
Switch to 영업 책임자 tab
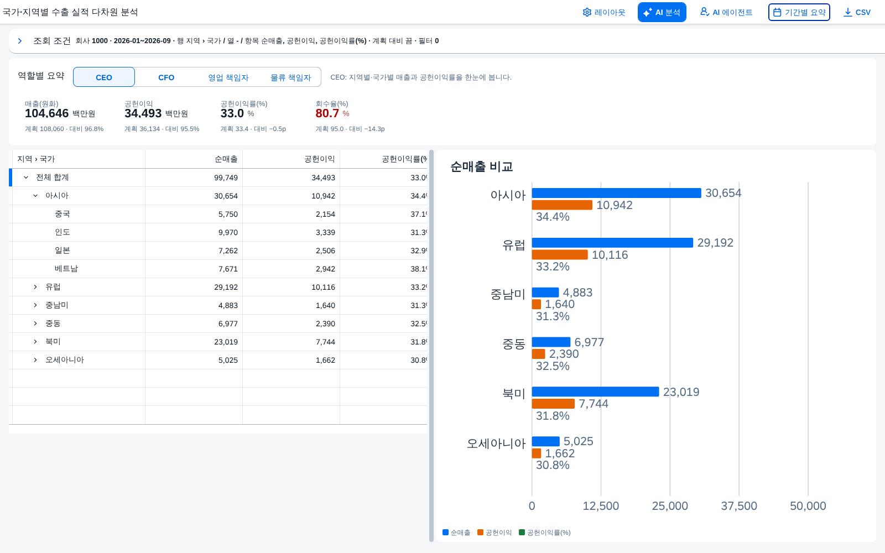(x=228, y=77)
